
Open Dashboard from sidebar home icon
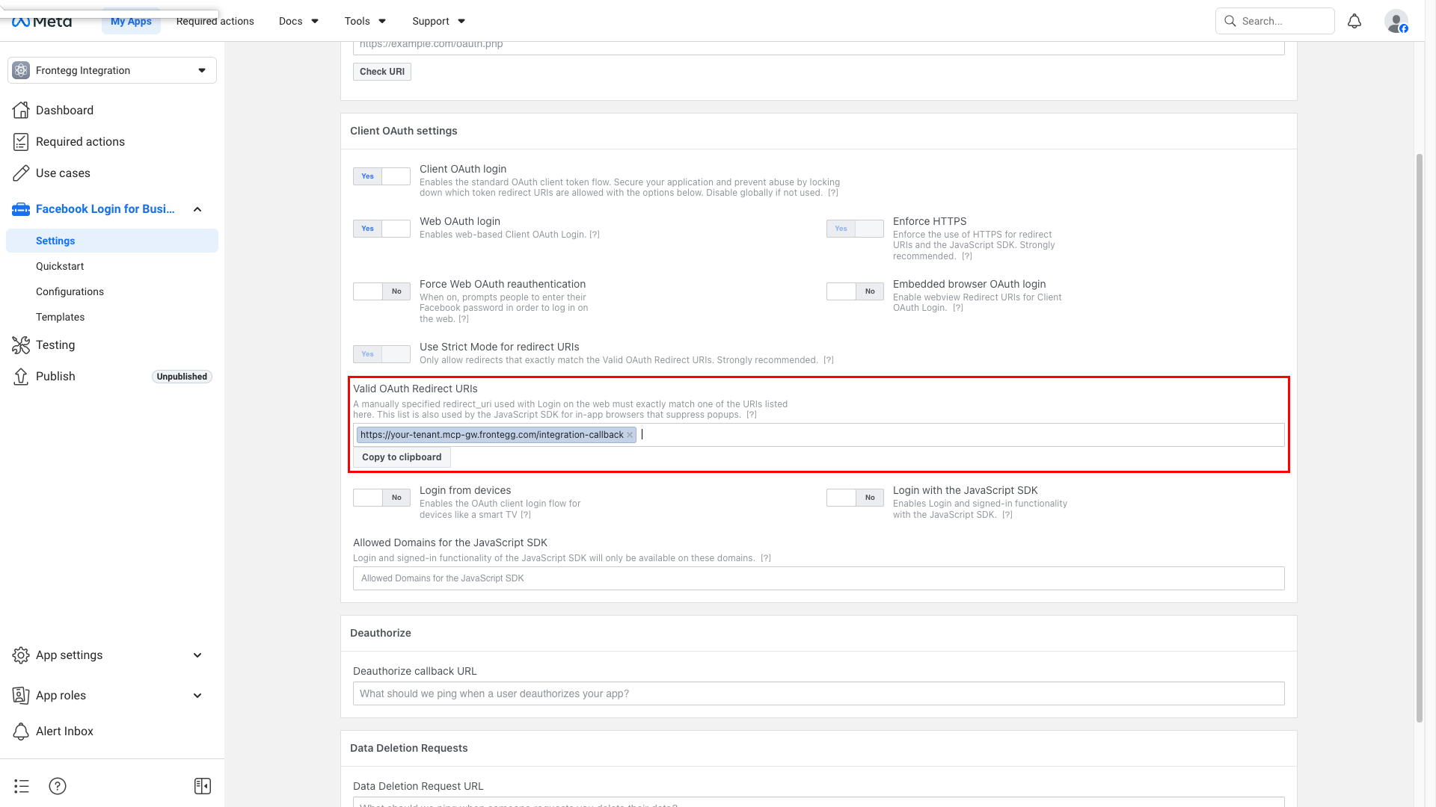pos(21,111)
